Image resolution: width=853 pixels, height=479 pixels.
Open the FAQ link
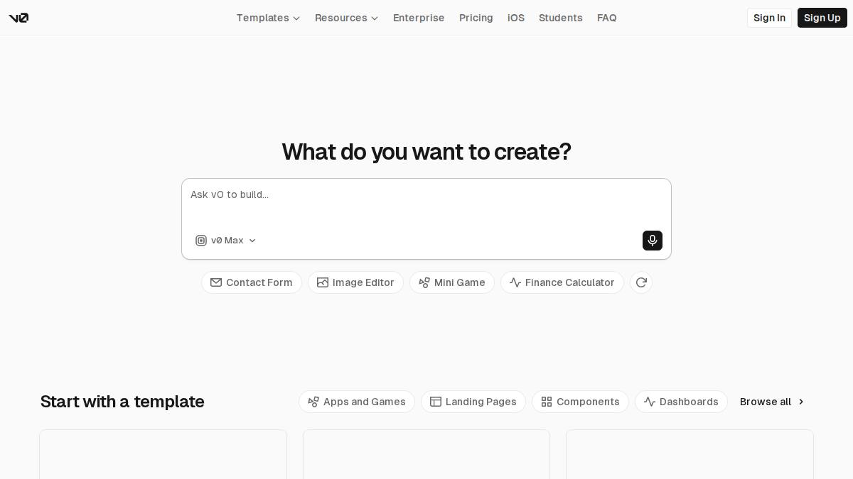[x=607, y=18]
